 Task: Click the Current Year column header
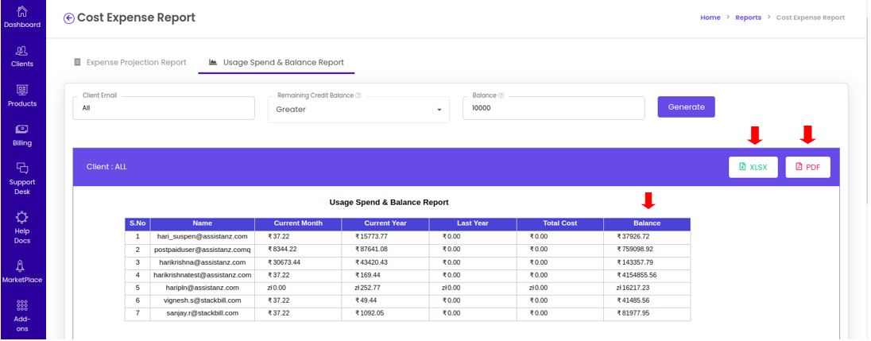coord(385,223)
